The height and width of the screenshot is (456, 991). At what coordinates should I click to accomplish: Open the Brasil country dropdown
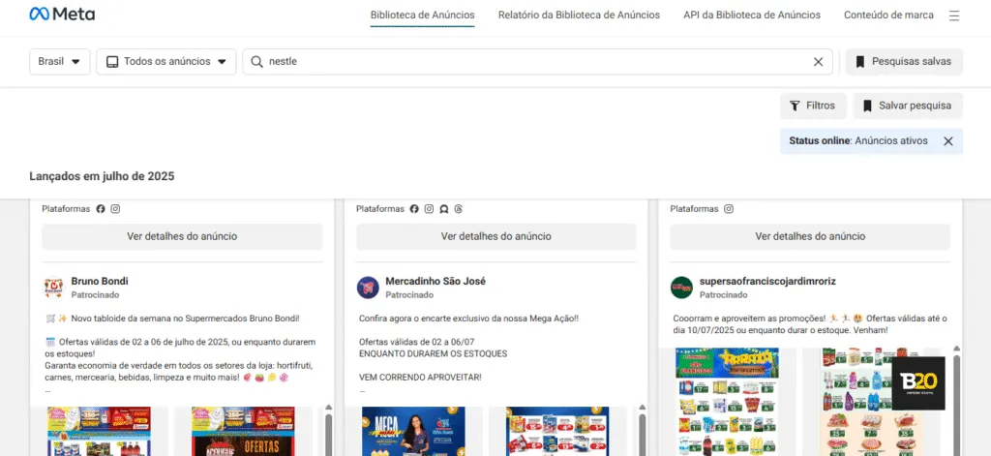59,62
